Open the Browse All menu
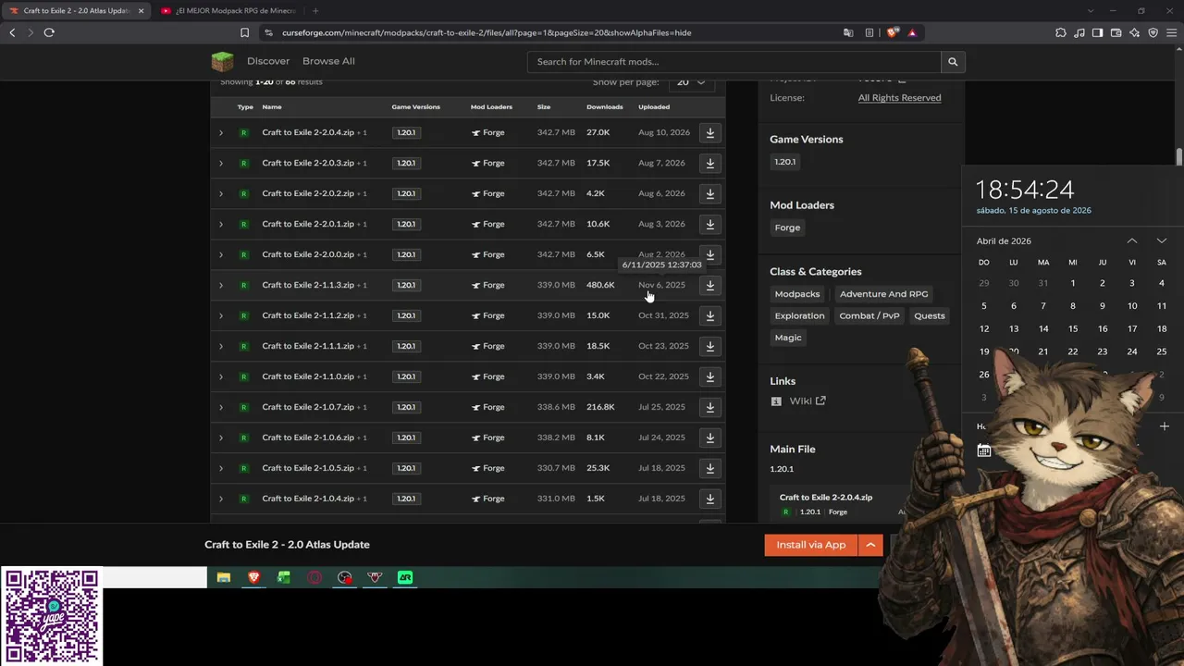 (x=328, y=61)
